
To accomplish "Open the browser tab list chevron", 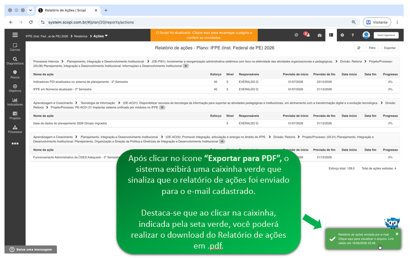I will pos(30,10).
